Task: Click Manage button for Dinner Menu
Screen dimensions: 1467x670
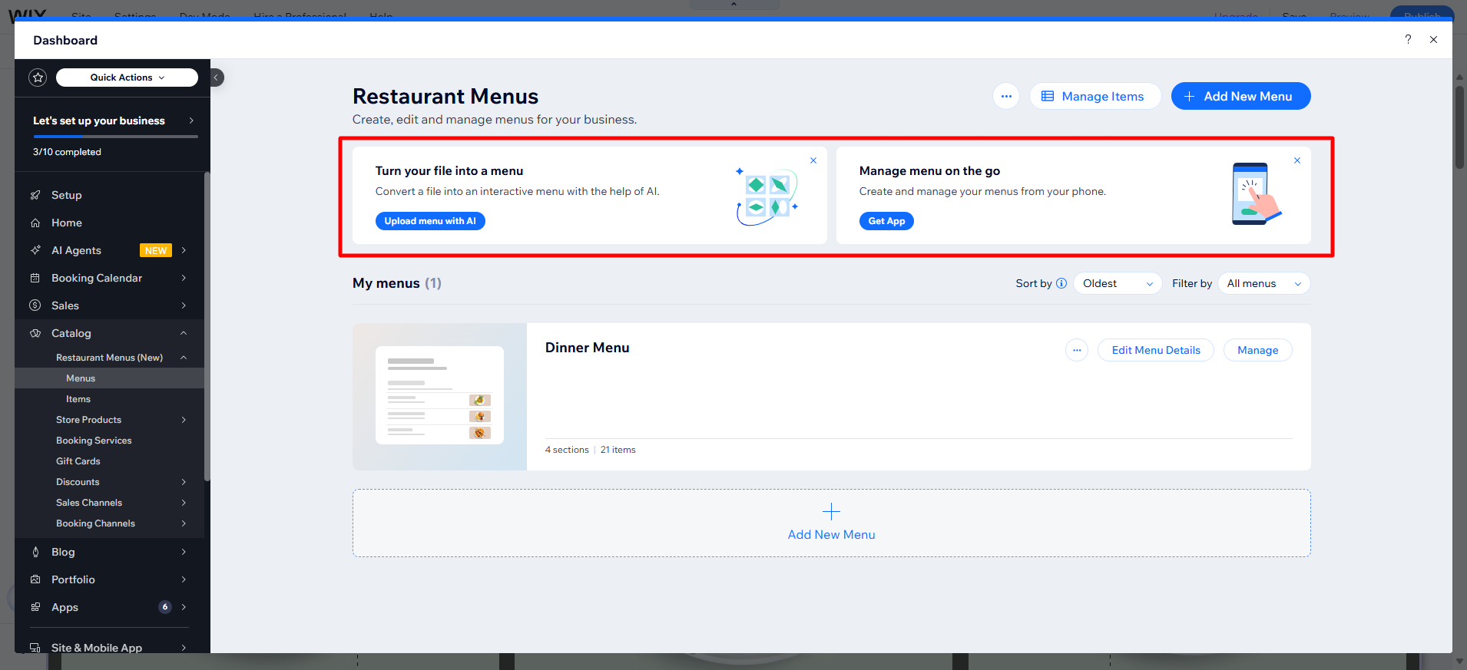Action: pos(1257,350)
